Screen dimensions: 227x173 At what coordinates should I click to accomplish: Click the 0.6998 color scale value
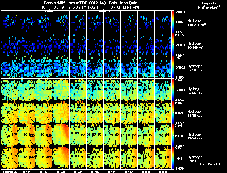[x=180, y=45]
